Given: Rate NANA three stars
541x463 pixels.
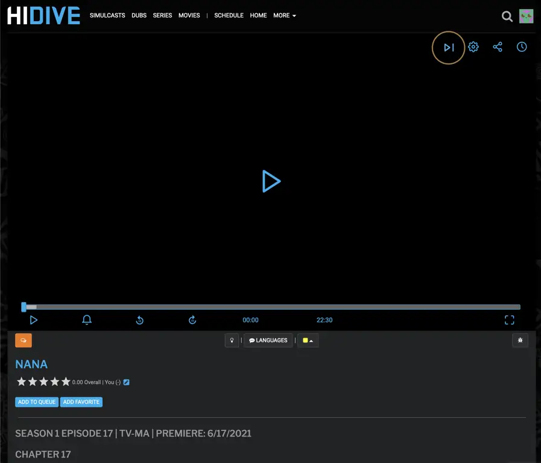Looking at the screenshot, I should (x=43, y=382).
